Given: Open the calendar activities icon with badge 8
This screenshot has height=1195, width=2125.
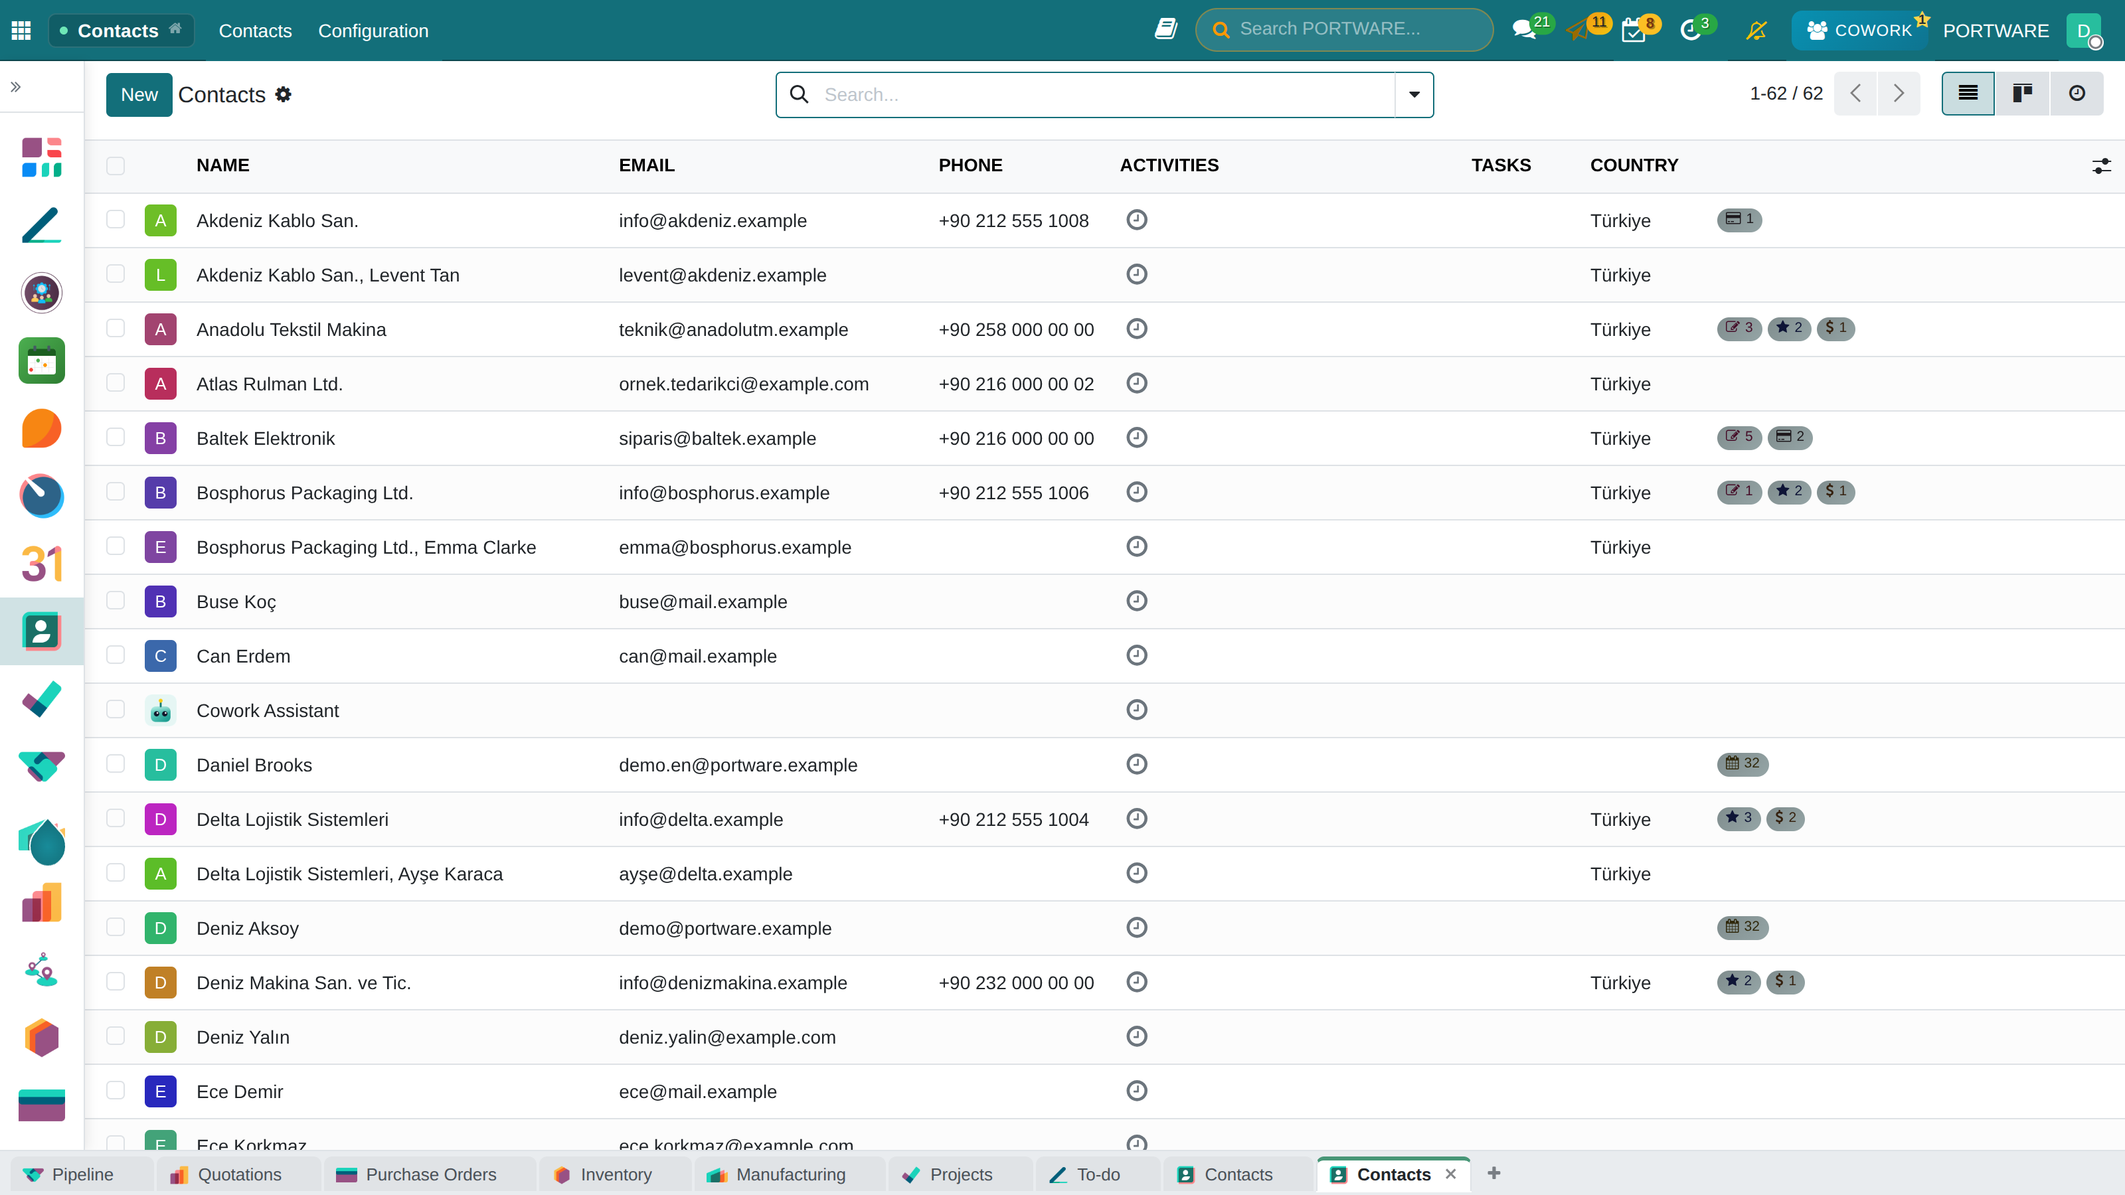Looking at the screenshot, I should point(1634,31).
